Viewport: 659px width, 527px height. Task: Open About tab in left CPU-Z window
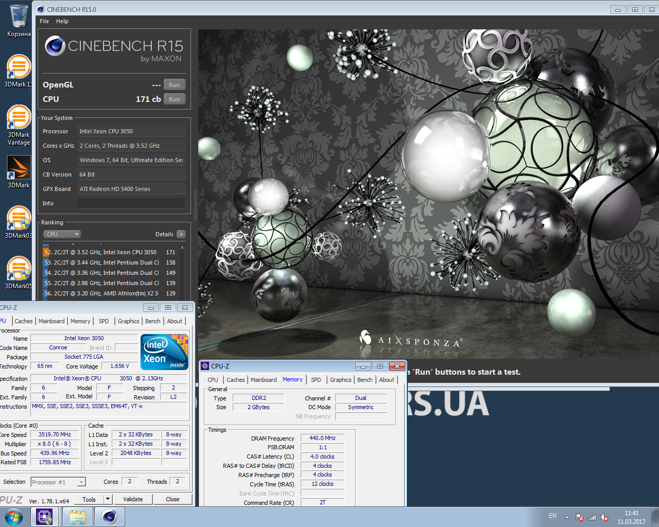click(x=175, y=321)
